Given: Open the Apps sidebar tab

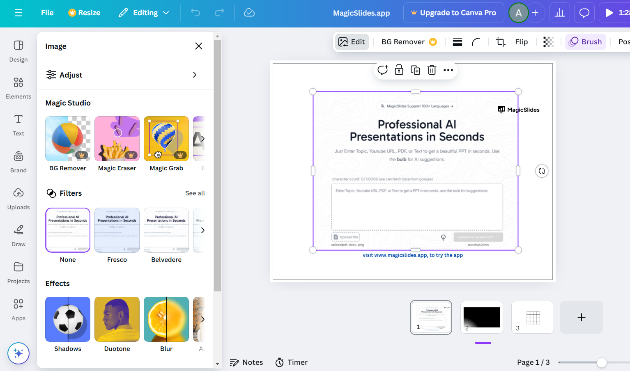Looking at the screenshot, I should click(18, 310).
